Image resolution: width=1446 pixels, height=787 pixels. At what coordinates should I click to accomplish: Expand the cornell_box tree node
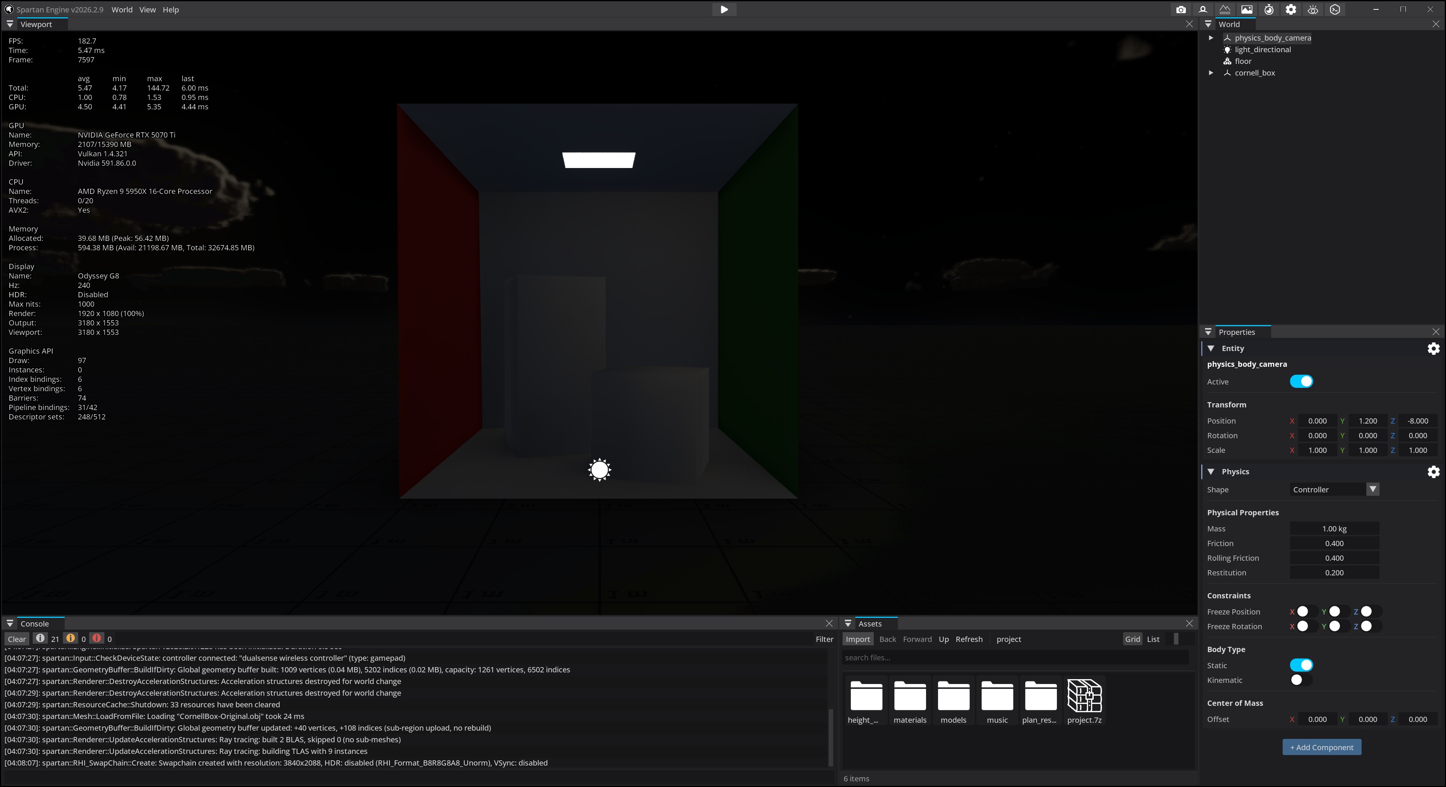(1211, 73)
